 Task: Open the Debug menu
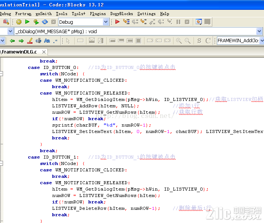click(5, 14)
